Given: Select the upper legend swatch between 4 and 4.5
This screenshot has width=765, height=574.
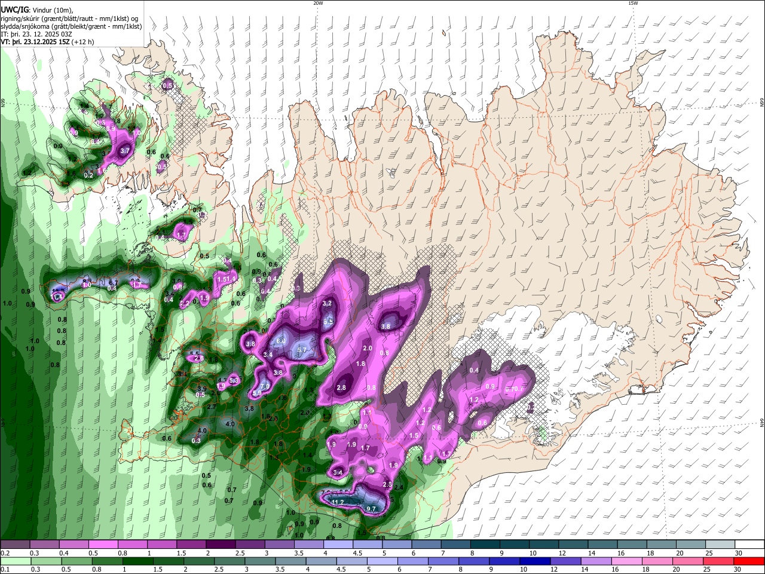Looking at the screenshot, I should point(338,545).
